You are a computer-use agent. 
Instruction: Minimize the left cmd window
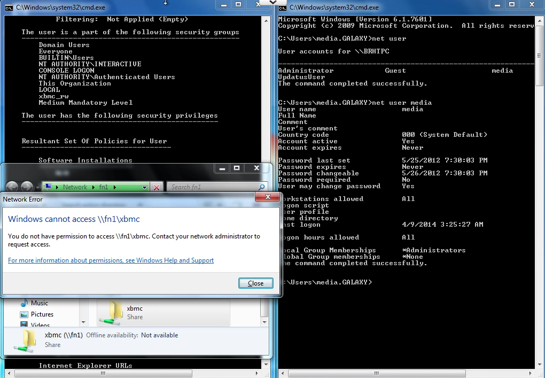tap(224, 4)
